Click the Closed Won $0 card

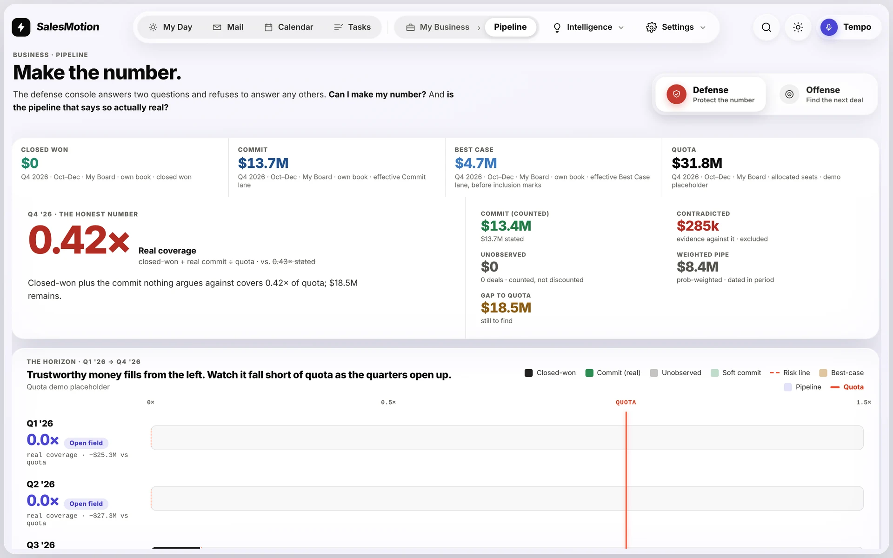point(120,167)
